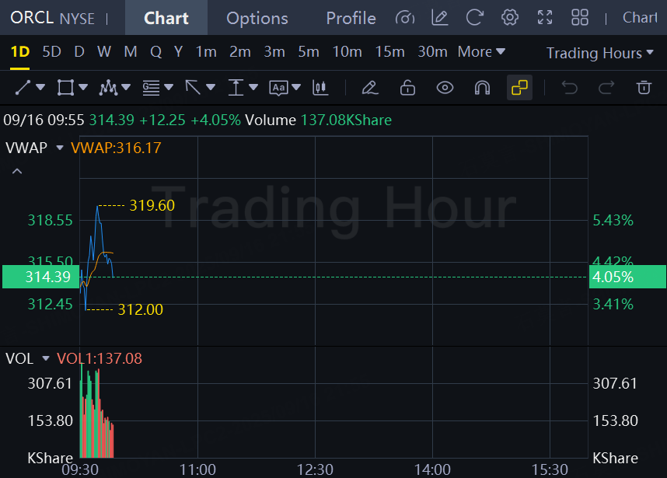This screenshot has width=667, height=478.
Task: Switch to the Options tab
Action: [x=257, y=19]
